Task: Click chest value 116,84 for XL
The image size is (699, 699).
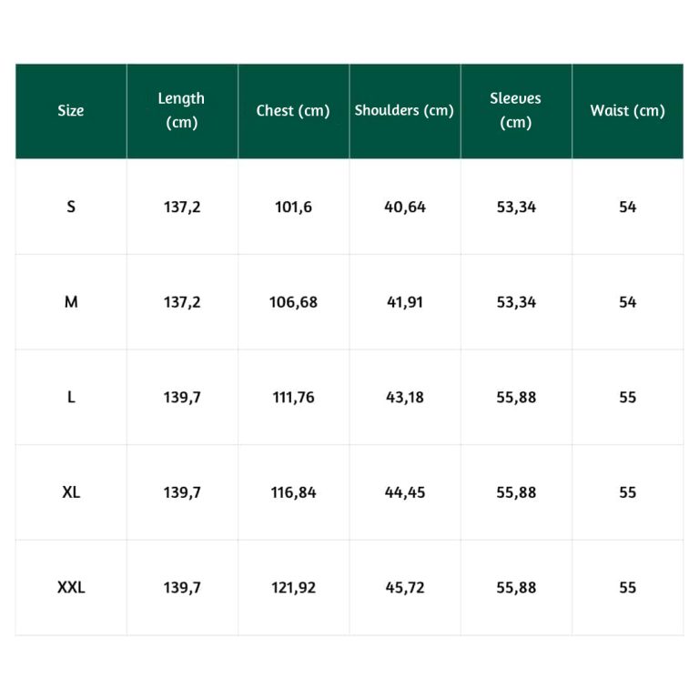Action: tap(293, 492)
